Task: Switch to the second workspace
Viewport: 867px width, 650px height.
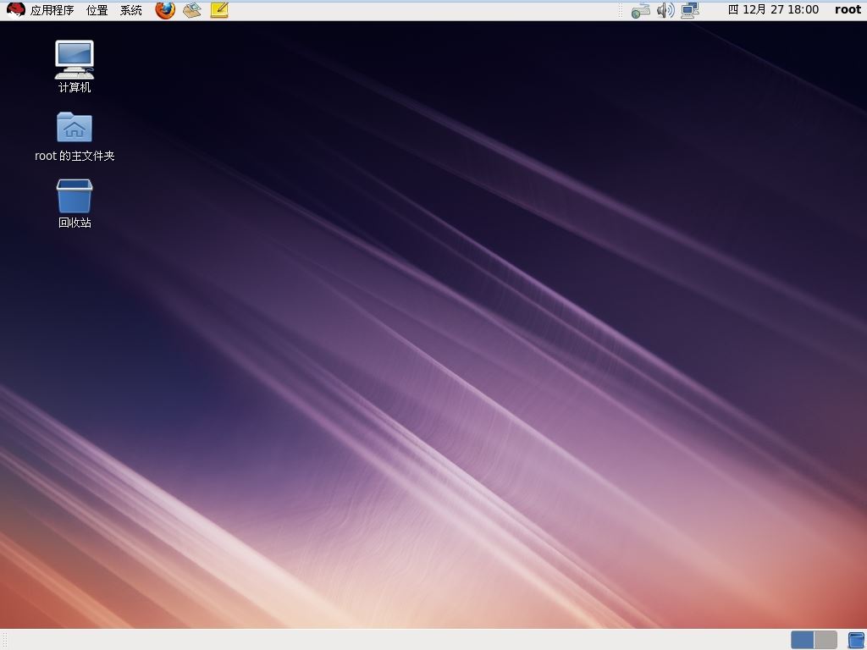Action: [826, 640]
